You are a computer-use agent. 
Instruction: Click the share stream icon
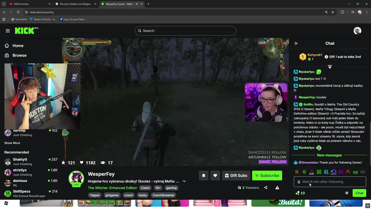pos(266,188)
